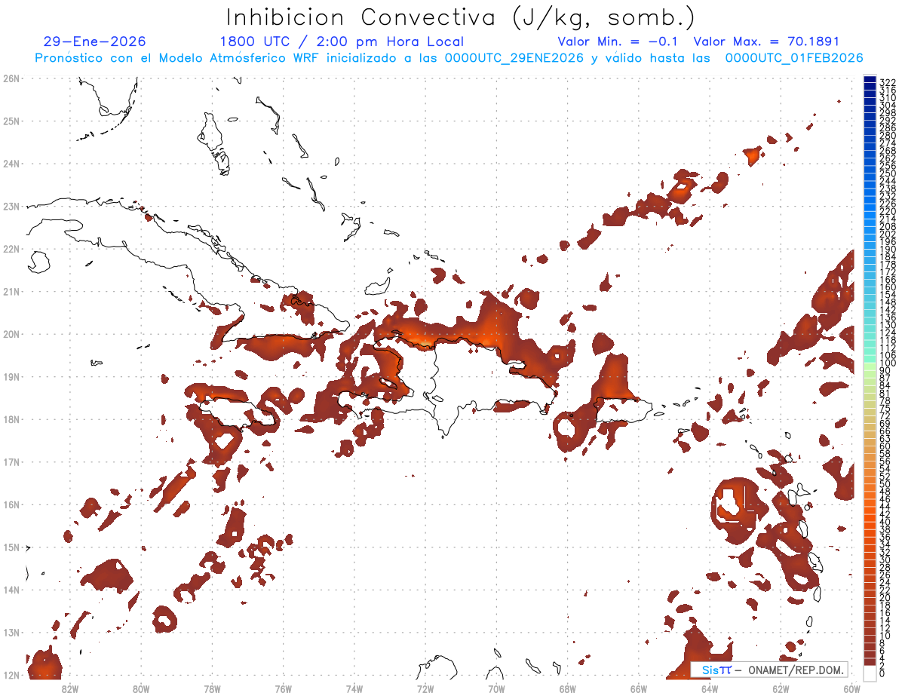The width and height of the screenshot is (905, 699).
Task: Click the "Inhibicion Convectiva (J/kg, somb.)" title
Action: [x=460, y=17]
